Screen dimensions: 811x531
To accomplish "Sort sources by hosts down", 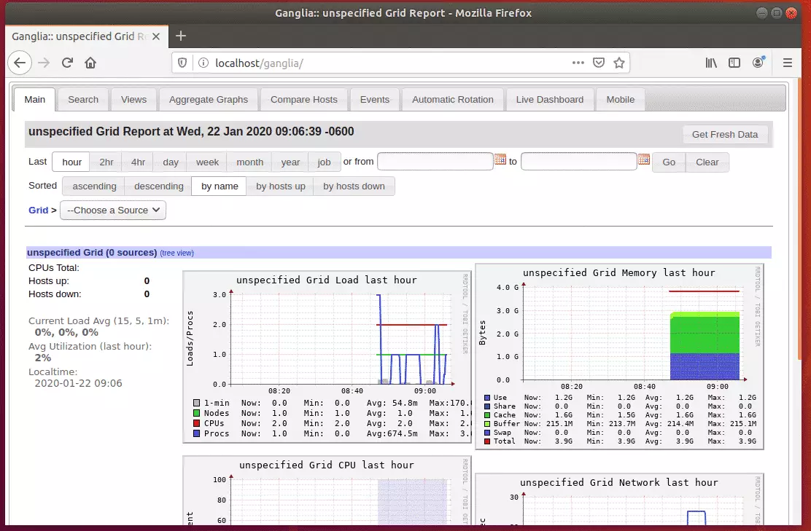I will coord(354,186).
